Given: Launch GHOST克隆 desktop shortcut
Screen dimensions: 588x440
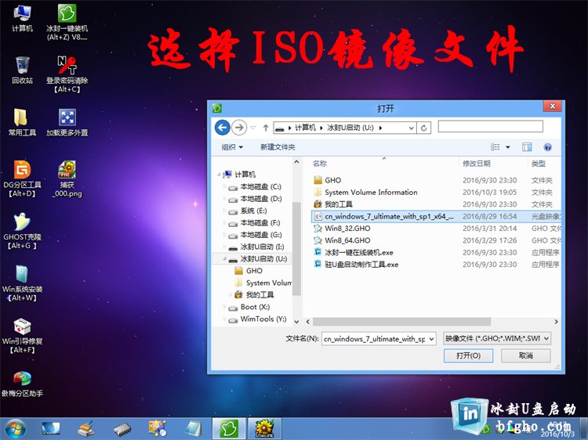Looking at the screenshot, I should tap(22, 231).
